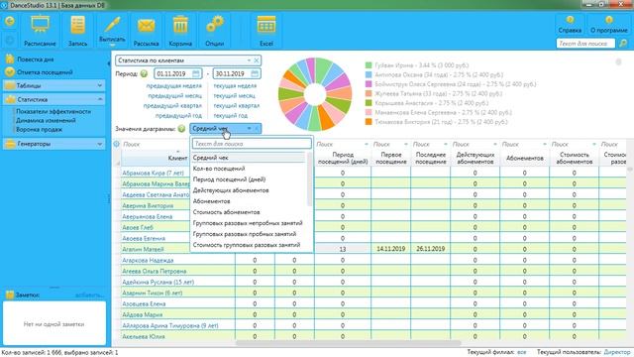The height and width of the screenshot is (357, 634).
Task: Click help icon next to Значения диаграммы
Action: click(181, 129)
